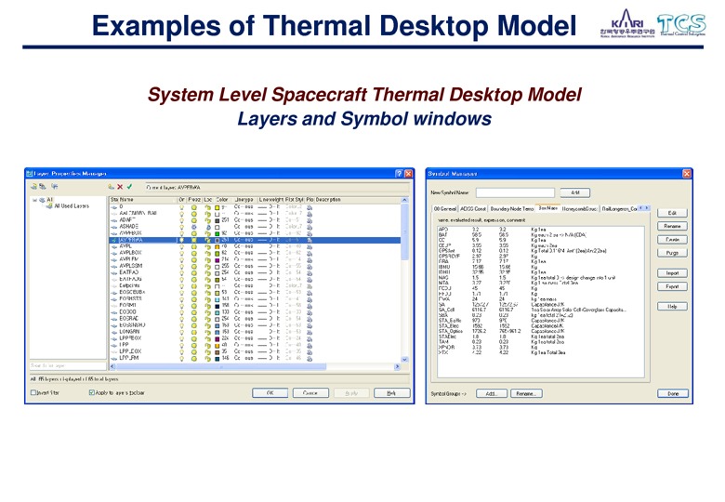
Task: Switch to the ADCS Const tab
Action: click(x=473, y=209)
